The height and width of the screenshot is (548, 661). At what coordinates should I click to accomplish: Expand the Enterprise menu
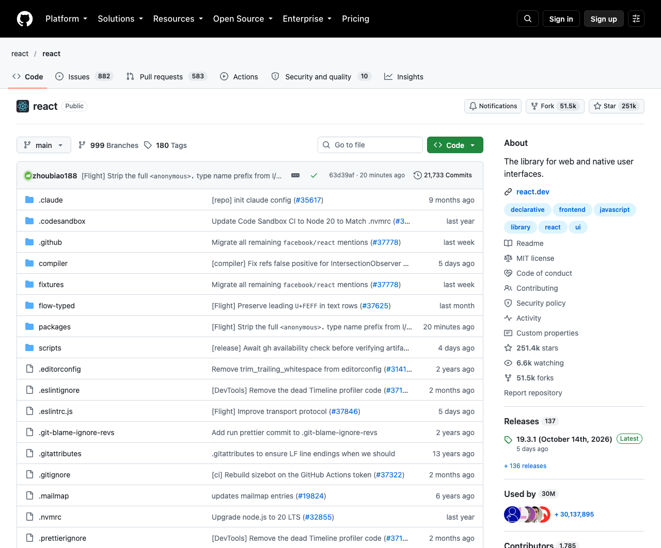(307, 19)
